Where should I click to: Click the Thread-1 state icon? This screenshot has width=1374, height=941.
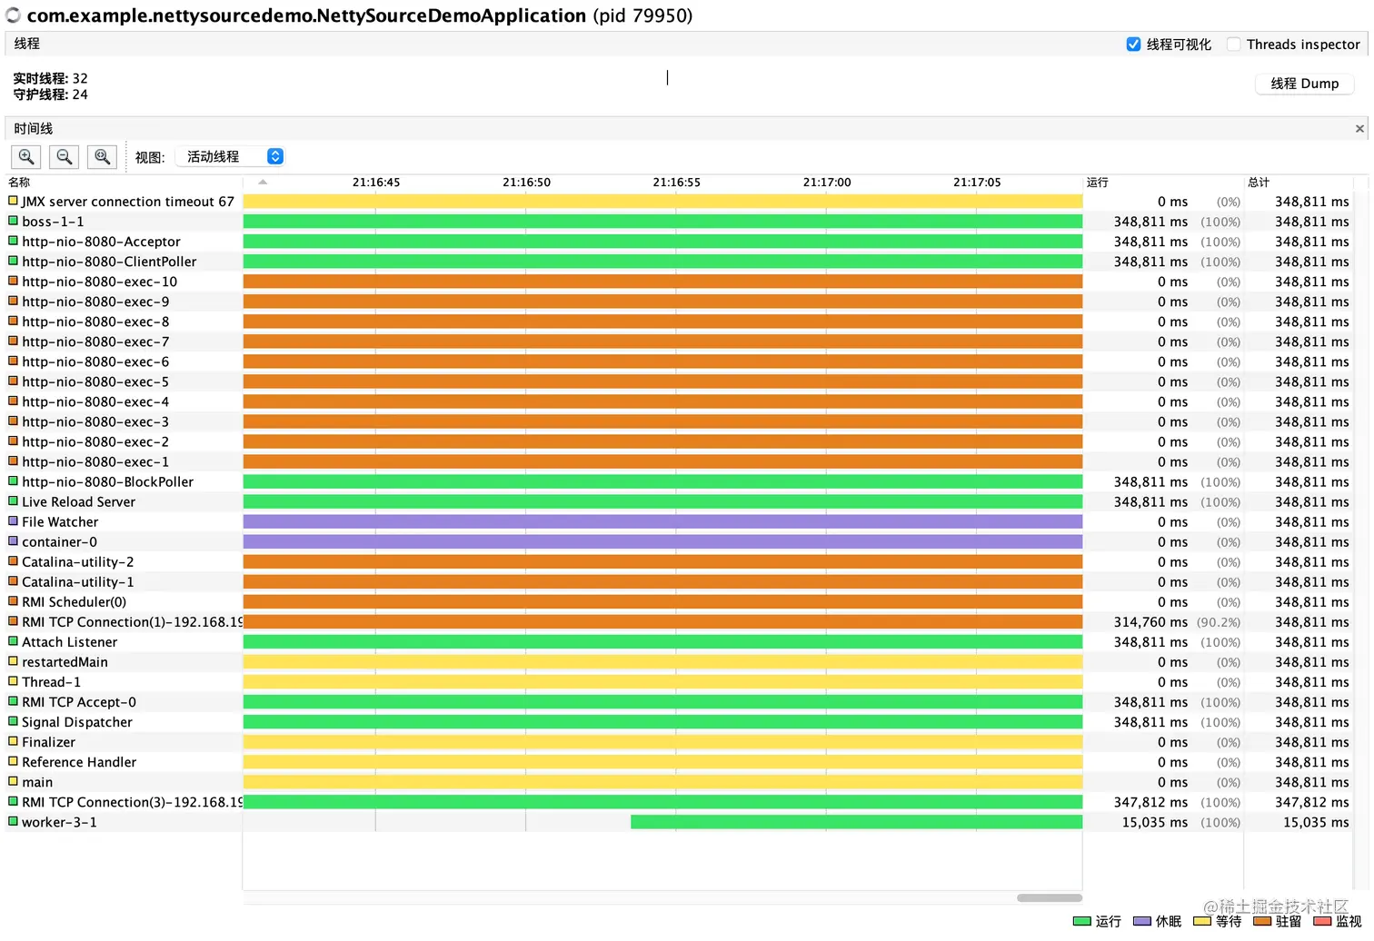[13, 681]
